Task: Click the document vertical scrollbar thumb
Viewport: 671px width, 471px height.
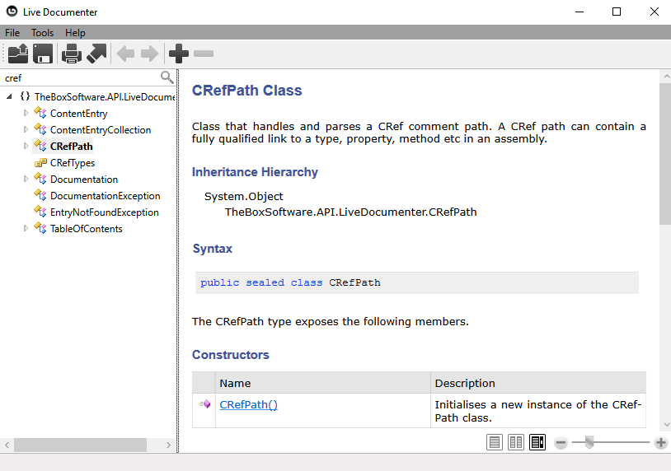Action: 665,154
